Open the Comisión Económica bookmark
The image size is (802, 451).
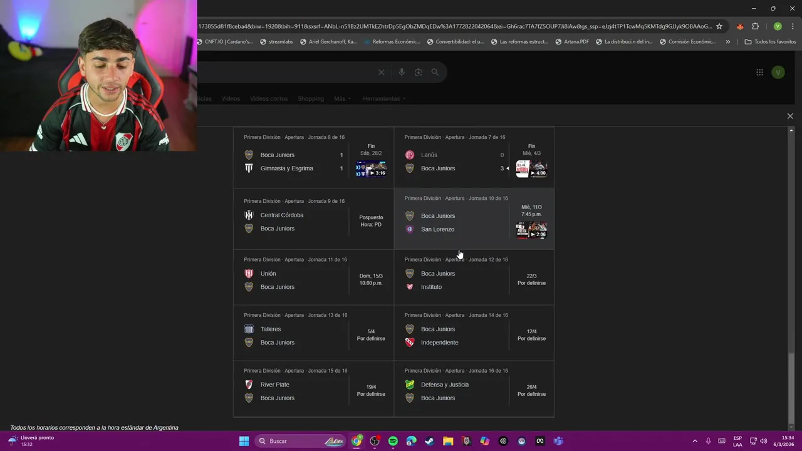[x=687, y=42]
